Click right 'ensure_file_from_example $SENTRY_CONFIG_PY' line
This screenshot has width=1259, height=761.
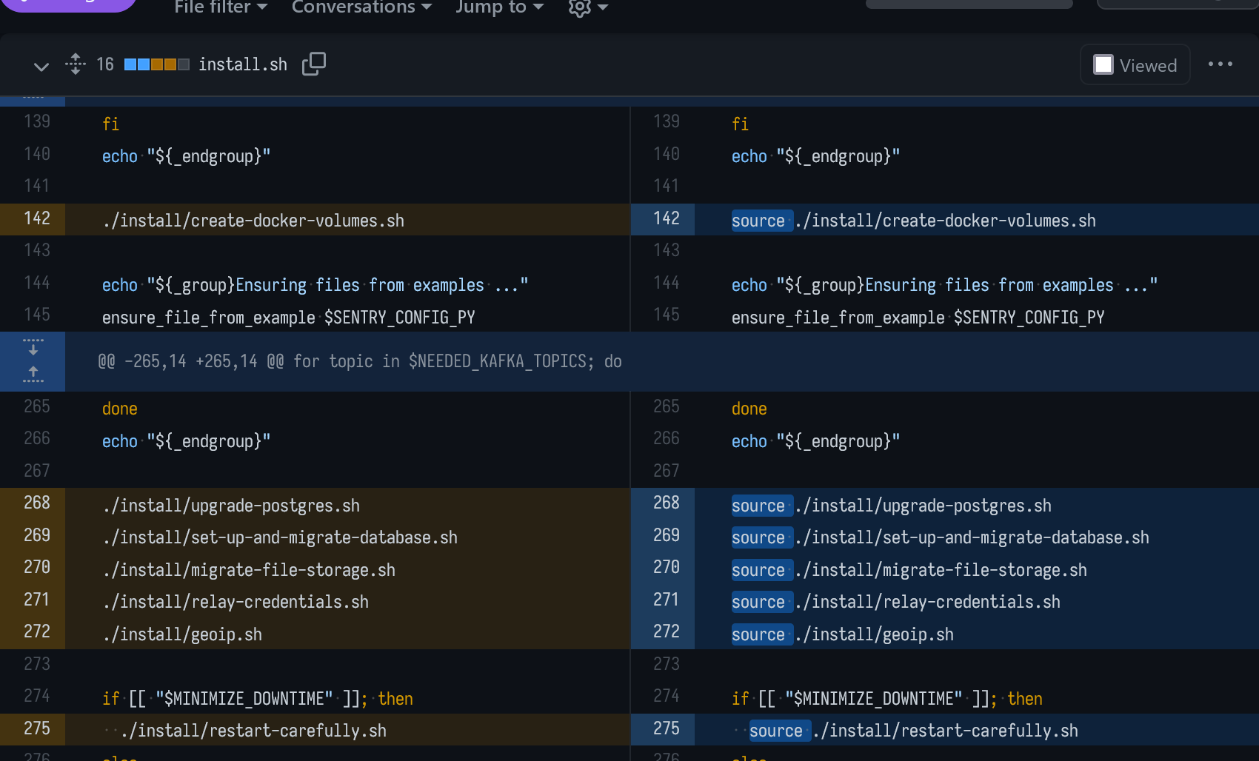(918, 318)
